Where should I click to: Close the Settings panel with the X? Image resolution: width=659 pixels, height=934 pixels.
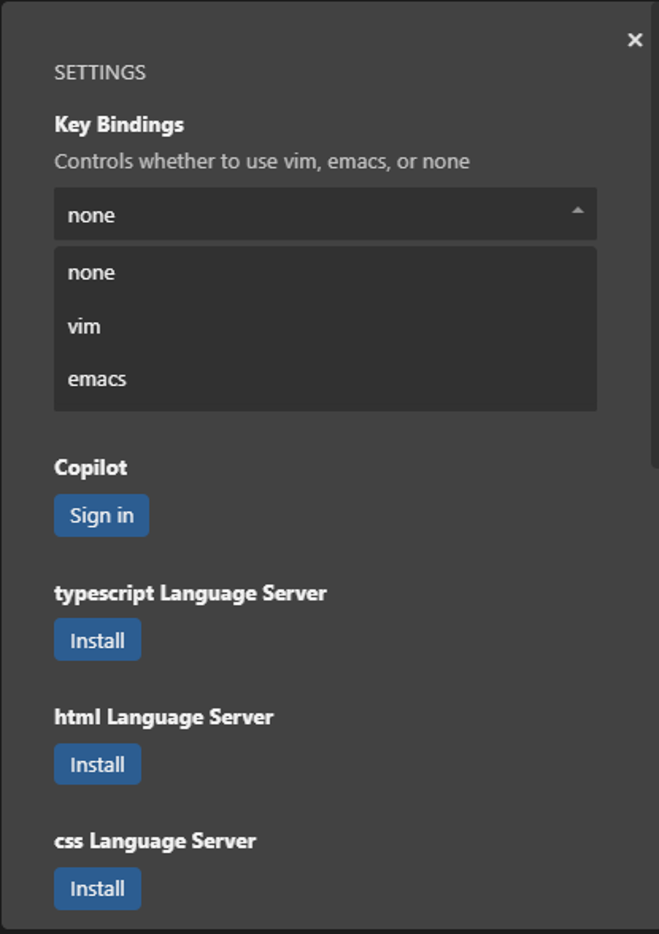(635, 40)
